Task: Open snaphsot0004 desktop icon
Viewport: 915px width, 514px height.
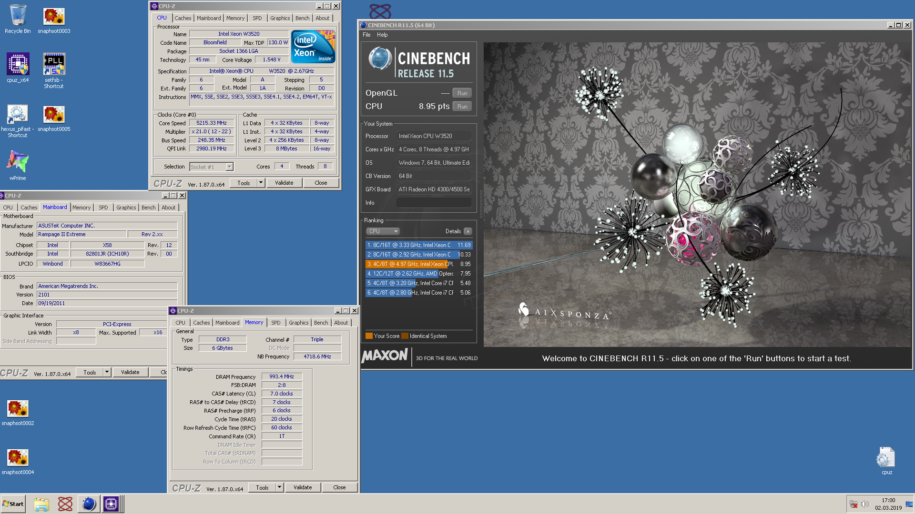Action: pos(18,462)
